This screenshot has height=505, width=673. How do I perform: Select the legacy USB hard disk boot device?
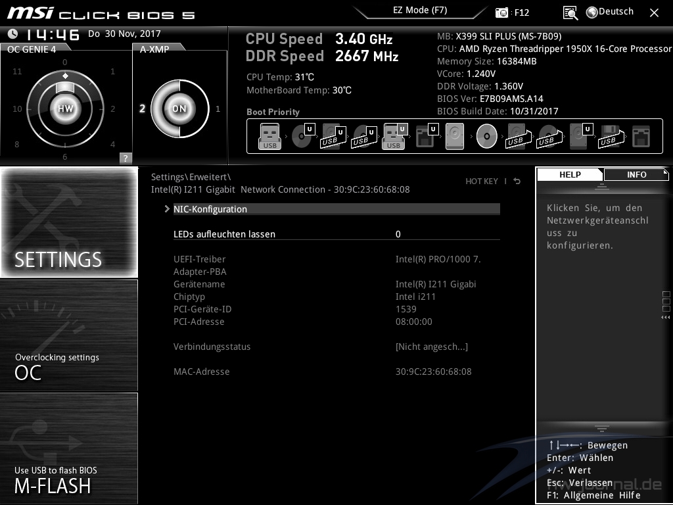(x=519, y=137)
